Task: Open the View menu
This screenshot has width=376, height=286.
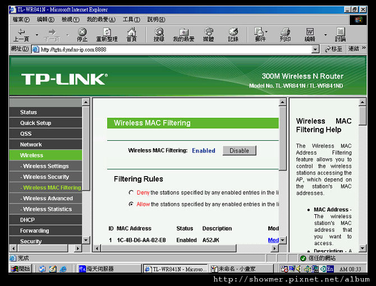Action: pyautogui.click(x=71, y=20)
